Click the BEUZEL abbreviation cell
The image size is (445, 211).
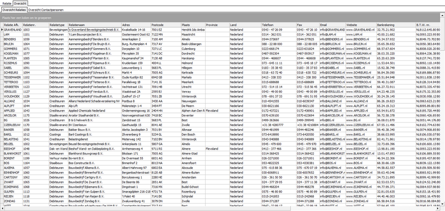tap(13, 144)
